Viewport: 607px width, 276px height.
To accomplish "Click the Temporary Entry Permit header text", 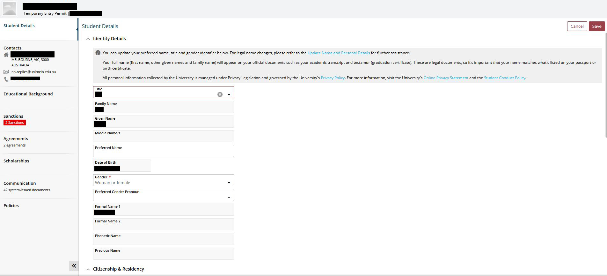I will pos(45,13).
